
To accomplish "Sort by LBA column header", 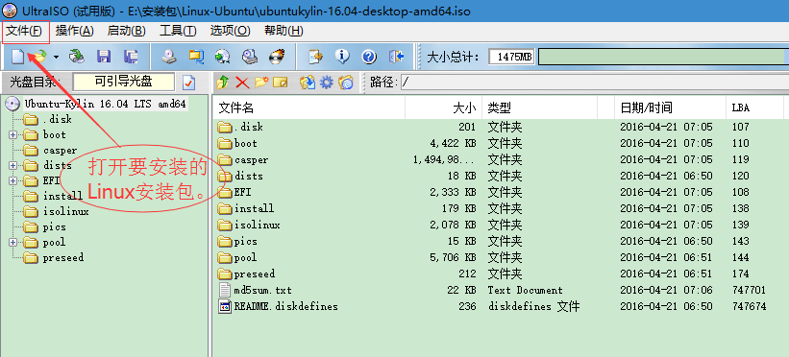I will (754, 107).
